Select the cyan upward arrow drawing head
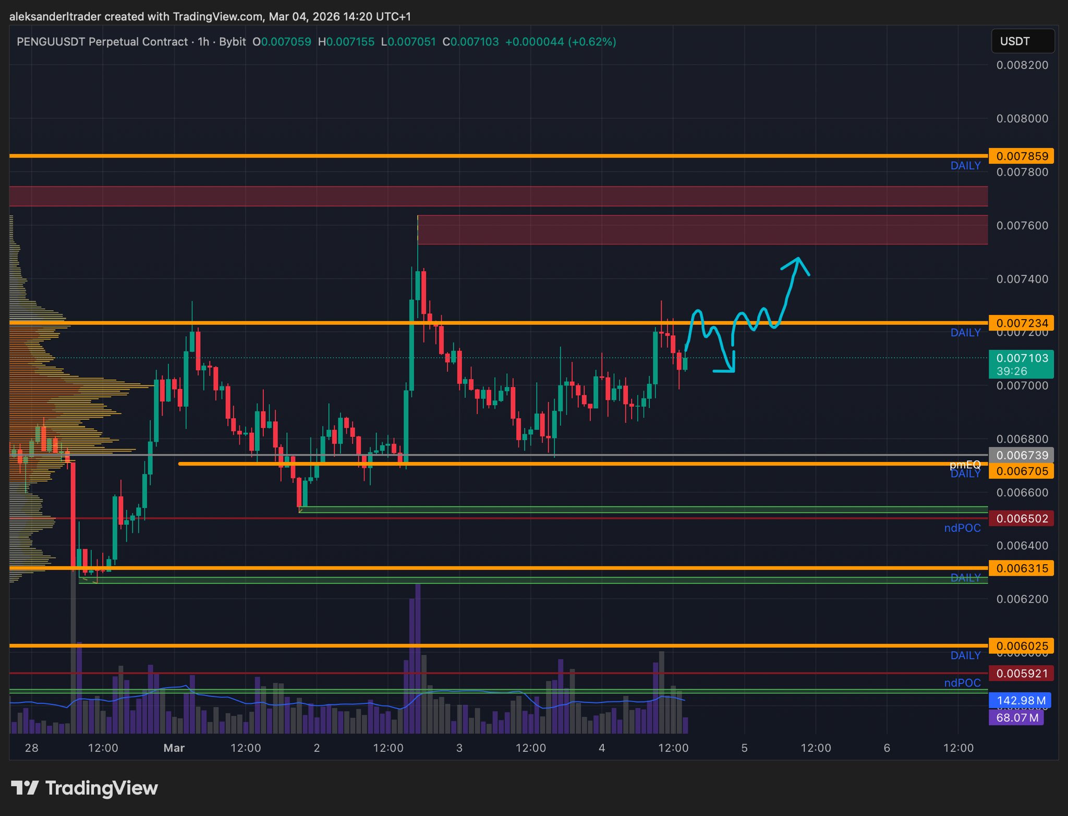1068x816 pixels. (798, 260)
